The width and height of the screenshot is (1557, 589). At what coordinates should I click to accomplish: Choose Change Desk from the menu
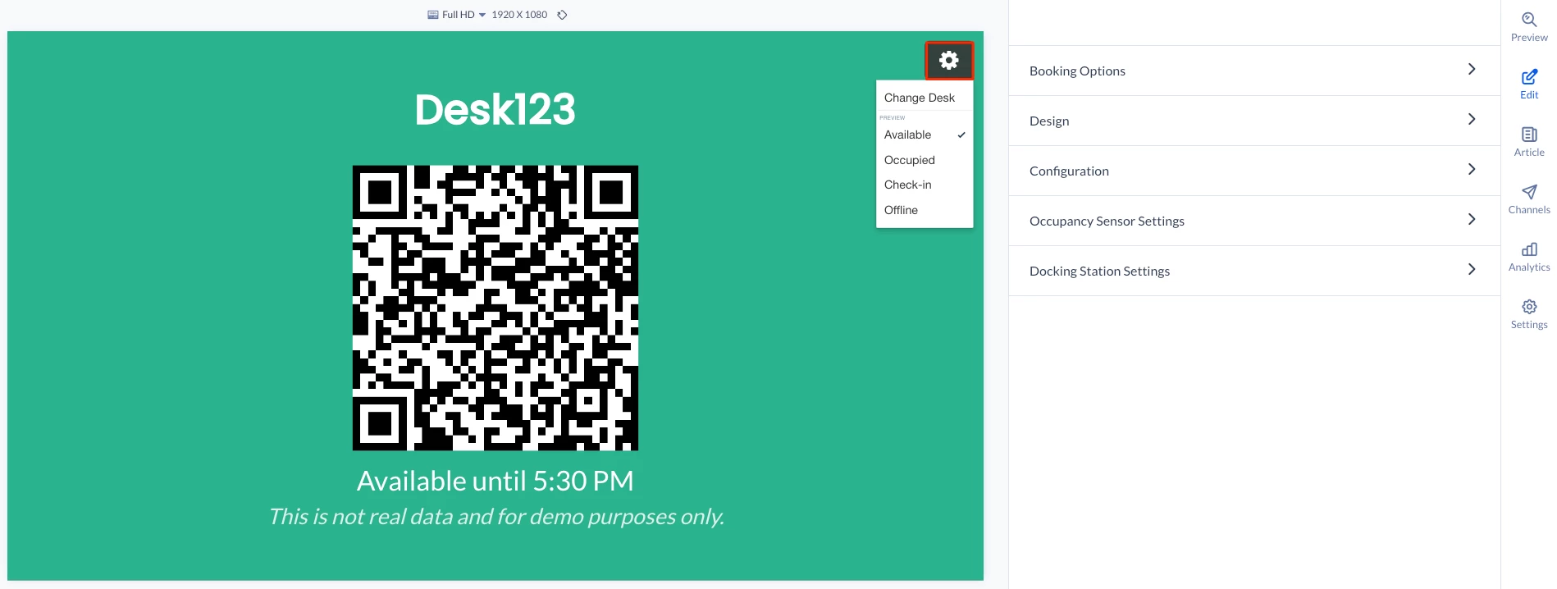point(925,98)
